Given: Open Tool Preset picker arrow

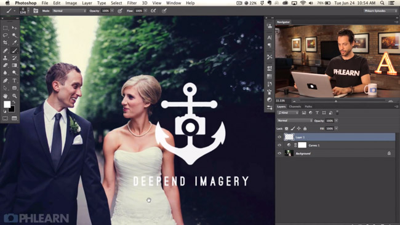Looking at the screenshot, I should 14,10.
